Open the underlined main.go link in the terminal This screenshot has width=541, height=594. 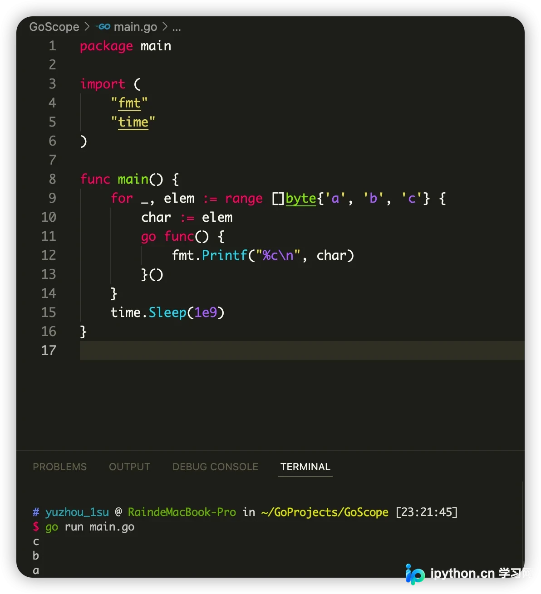112,527
